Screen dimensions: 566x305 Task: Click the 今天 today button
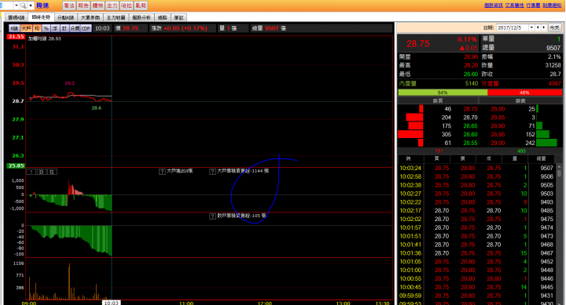tap(554, 27)
